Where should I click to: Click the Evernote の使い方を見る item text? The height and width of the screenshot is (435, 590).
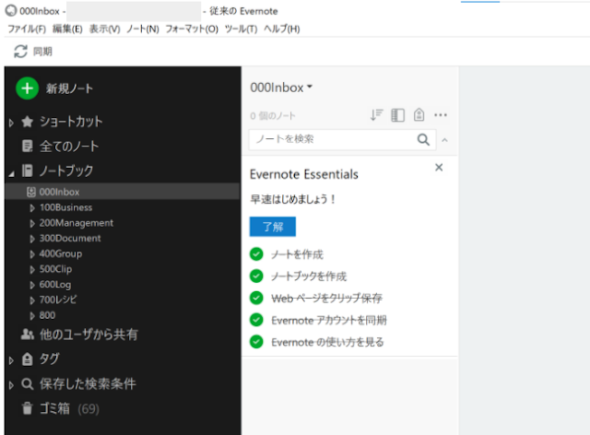pos(328,342)
